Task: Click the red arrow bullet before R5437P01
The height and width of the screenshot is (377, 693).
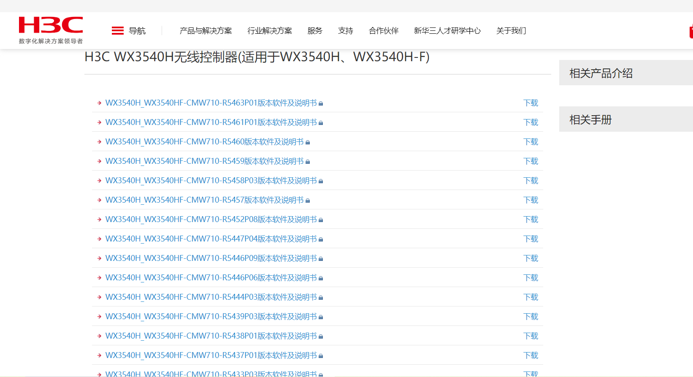Action: [99, 355]
